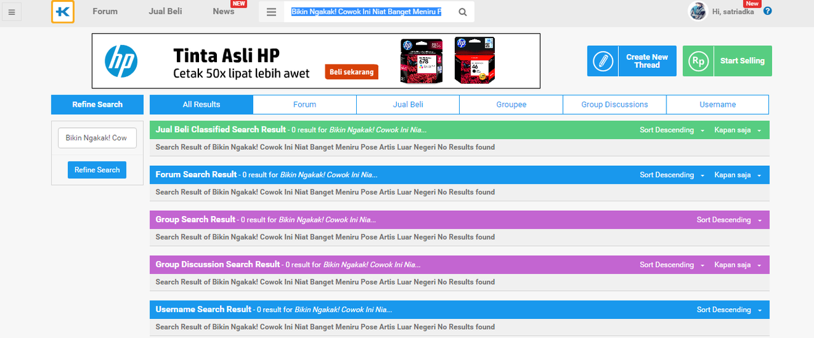Click the small Refine Search submit button
This screenshot has width=814, height=338.
coord(97,170)
